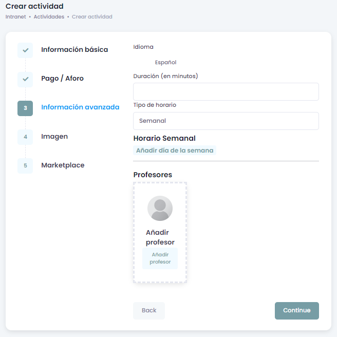Viewport: 337px width, 337px height.
Task: Click the gray profesor avatar placeholder
Action: tap(160, 209)
